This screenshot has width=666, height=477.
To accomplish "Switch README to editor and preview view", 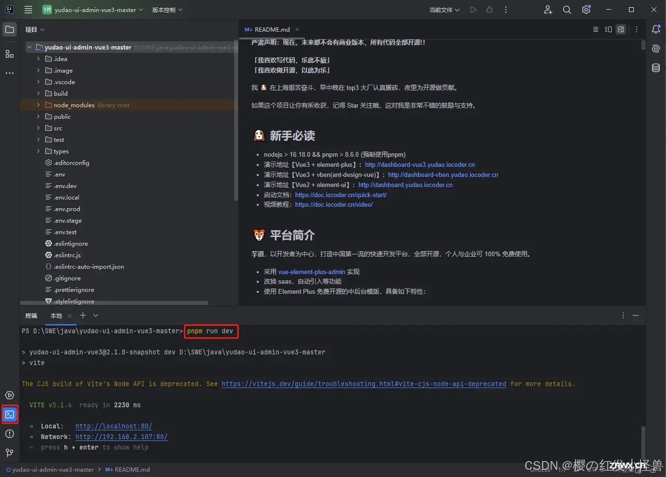I will (x=608, y=29).
